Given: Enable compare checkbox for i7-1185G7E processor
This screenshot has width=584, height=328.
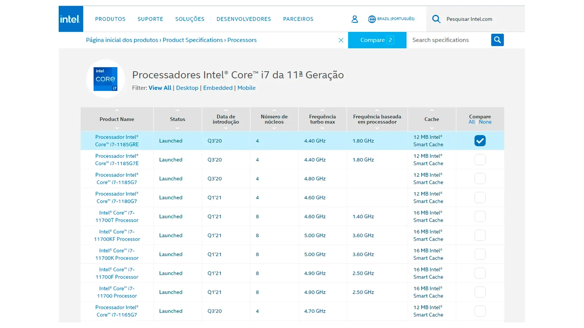Looking at the screenshot, I should tap(480, 159).
